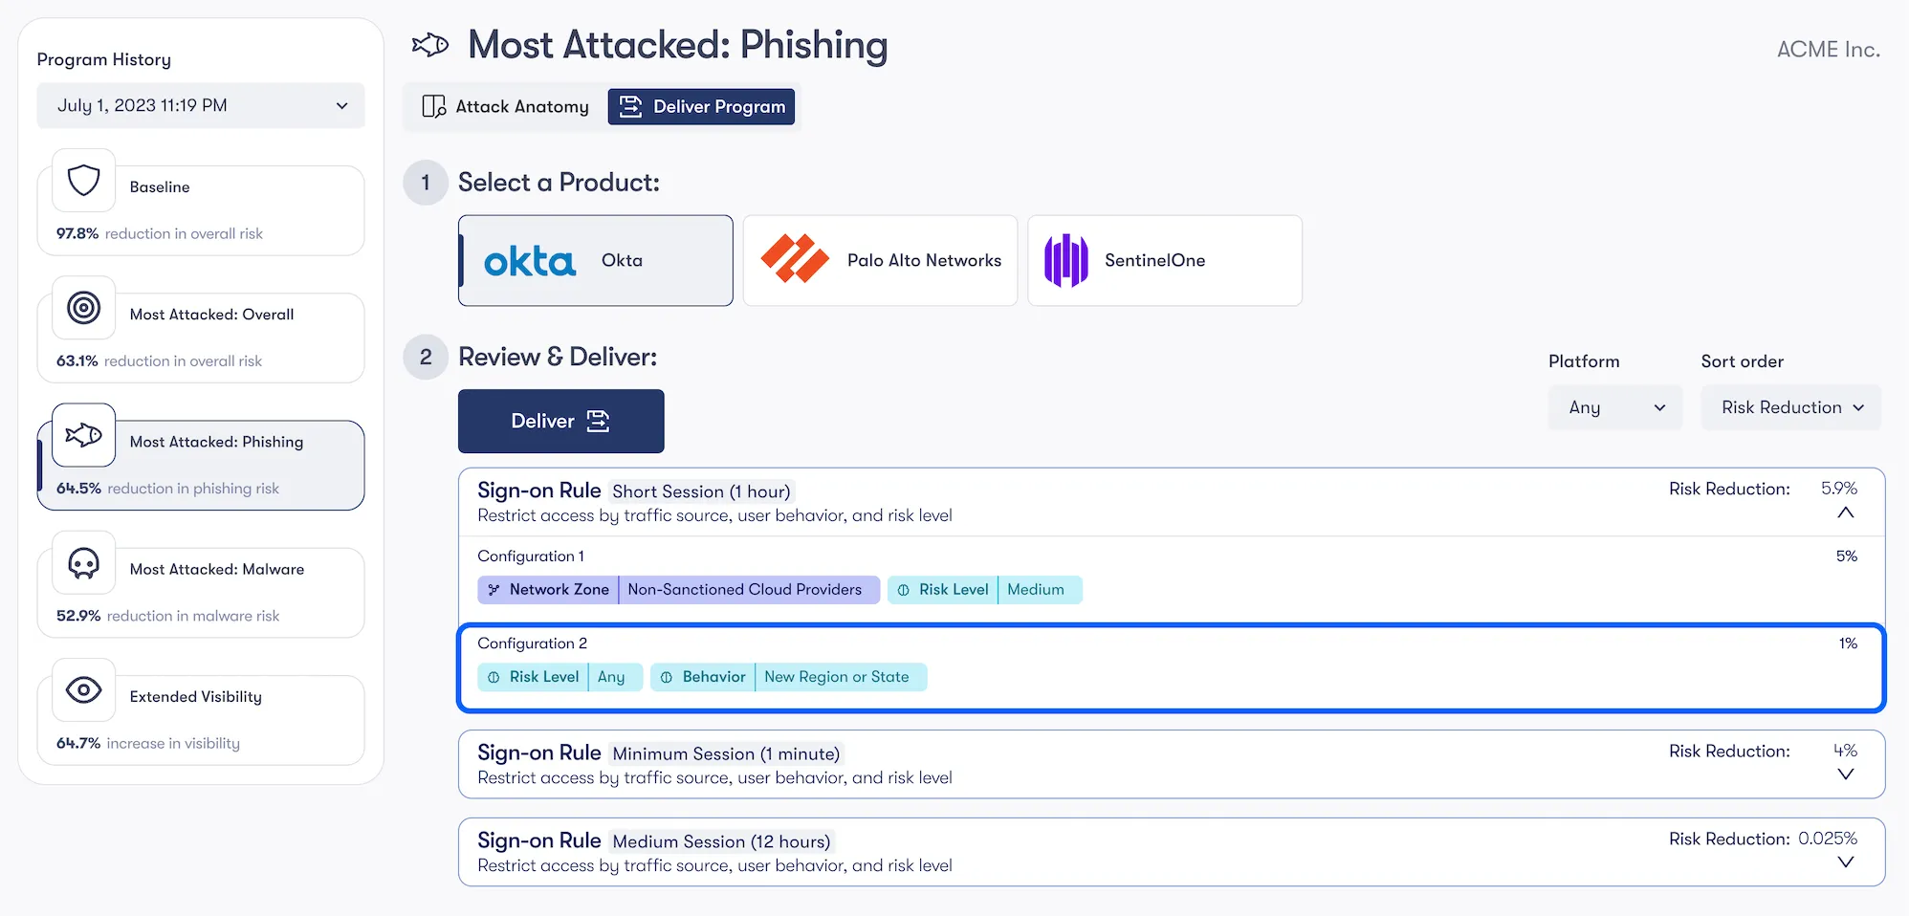Select the Deliver Program tab
The image size is (1909, 916).
click(701, 106)
